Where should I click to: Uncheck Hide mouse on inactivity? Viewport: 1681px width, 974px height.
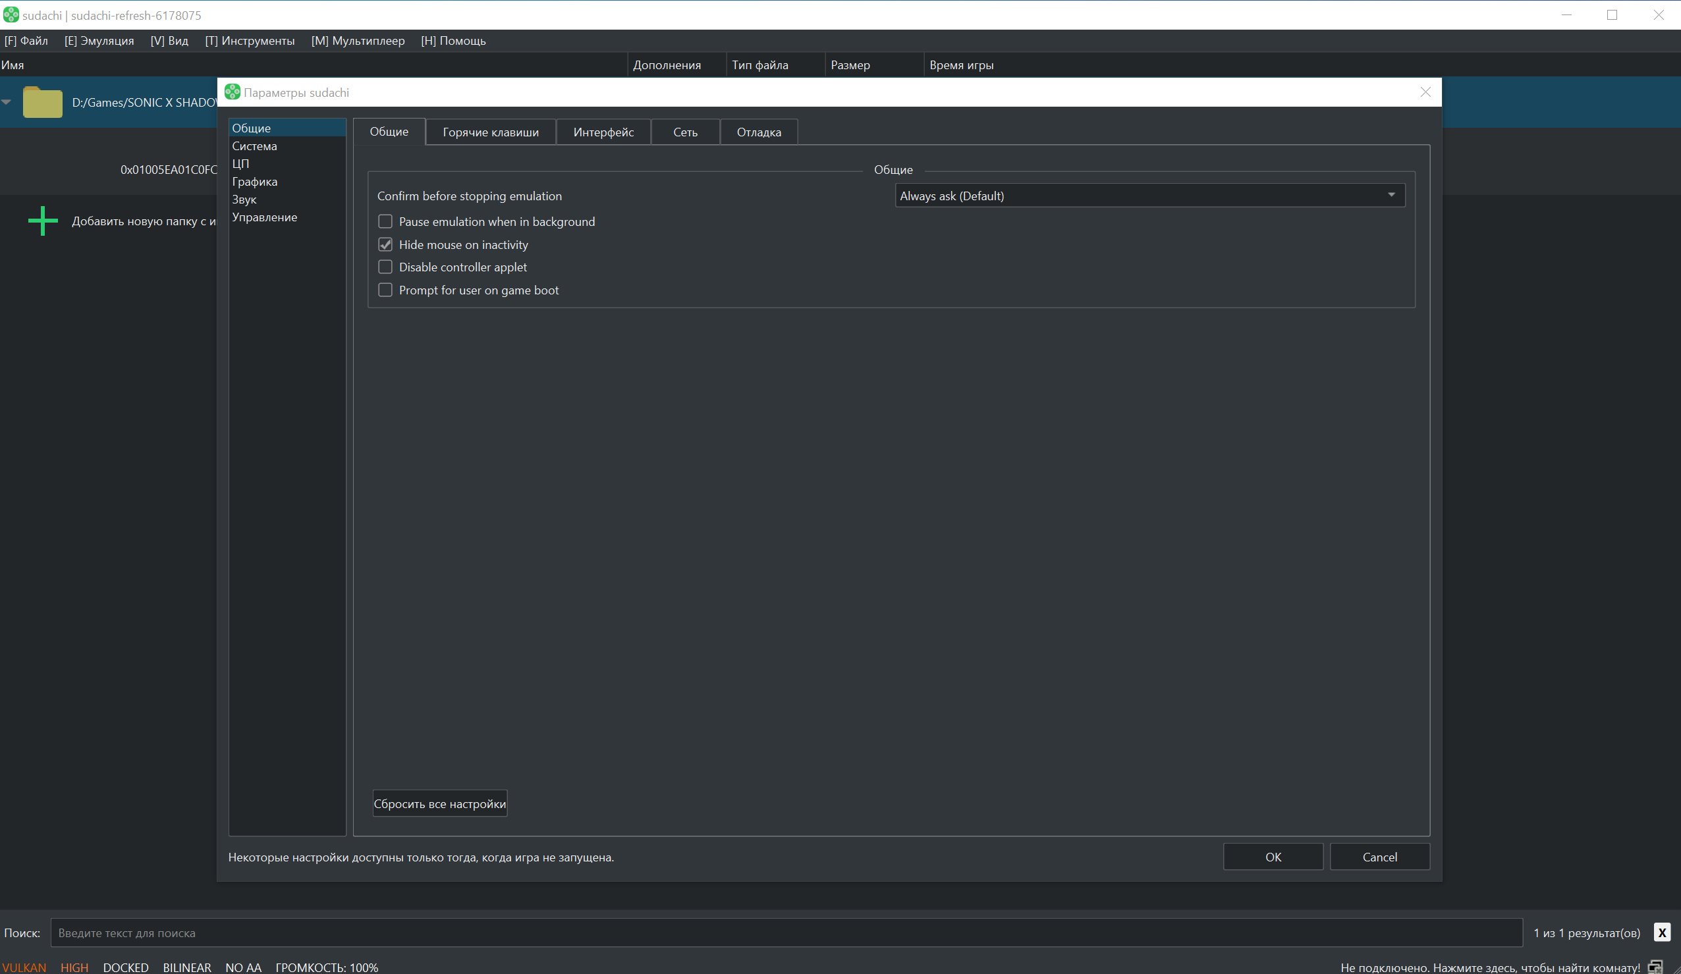385,244
